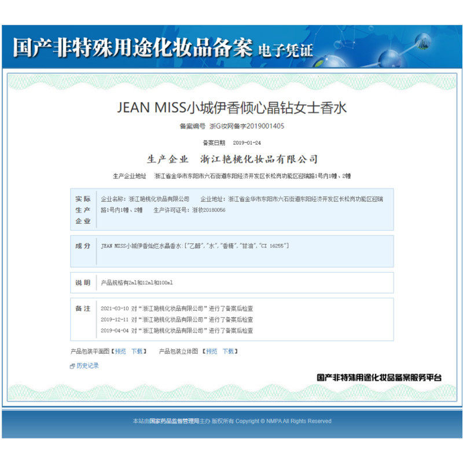The image size is (463, 463).
Task: Select the 成分 section label
Action: [x=83, y=246]
